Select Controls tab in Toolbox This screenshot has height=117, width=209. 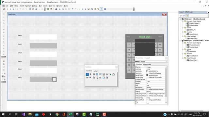[x=89, y=71]
